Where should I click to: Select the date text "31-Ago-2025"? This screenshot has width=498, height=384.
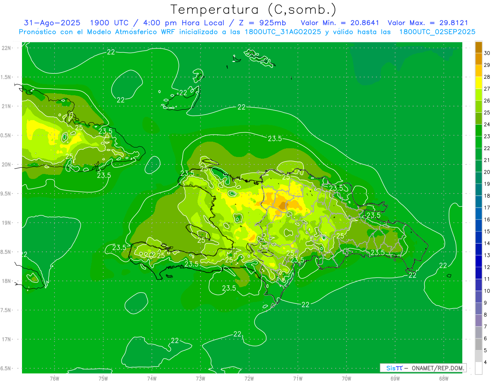(52, 23)
